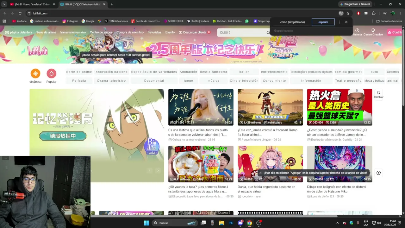The image size is (405, 228).
Task: Open the cup noodle video thumbnail
Action: [201, 164]
